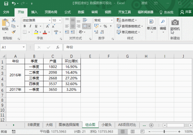Apply comma style

click(111, 26)
